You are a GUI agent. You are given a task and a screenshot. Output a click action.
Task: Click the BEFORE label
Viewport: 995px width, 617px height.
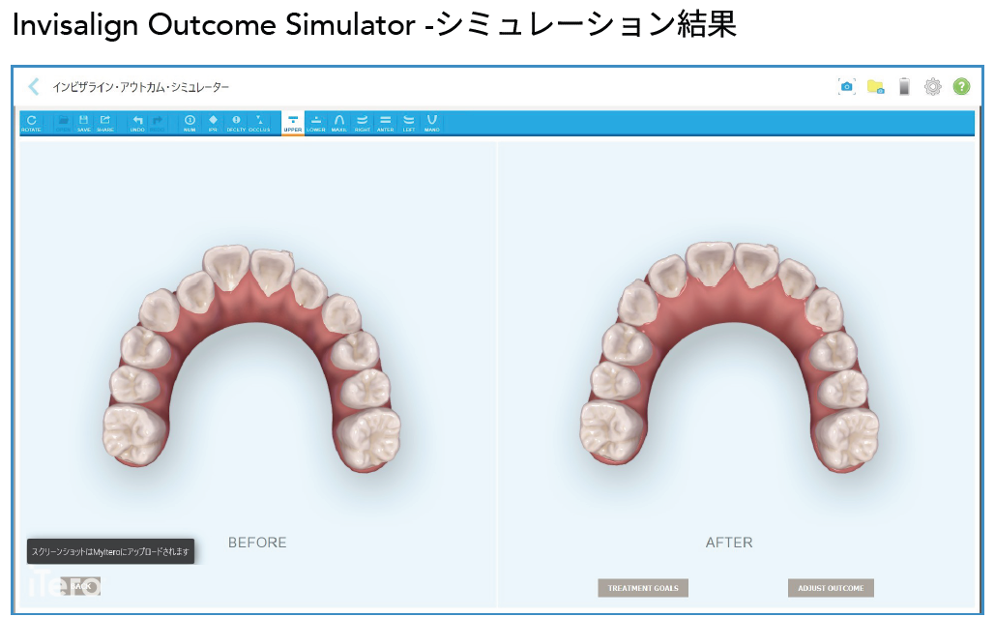click(257, 543)
